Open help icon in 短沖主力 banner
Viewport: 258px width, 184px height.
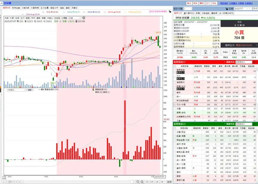[x=257, y=45]
